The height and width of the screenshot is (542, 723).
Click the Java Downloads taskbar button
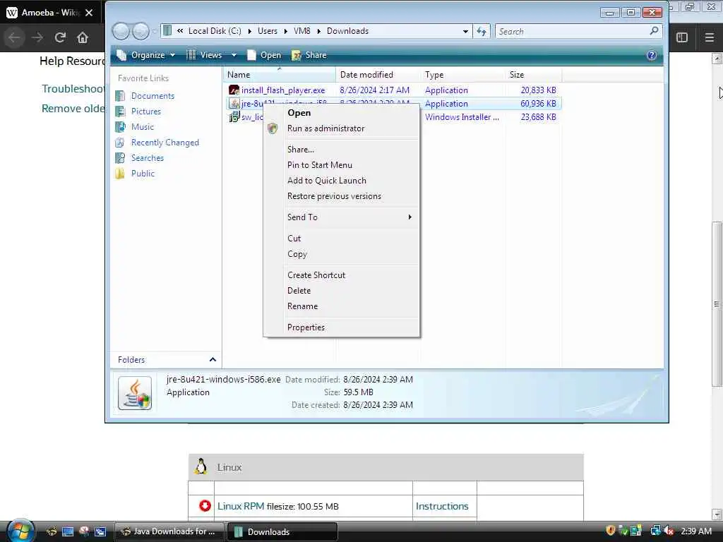tap(168, 531)
